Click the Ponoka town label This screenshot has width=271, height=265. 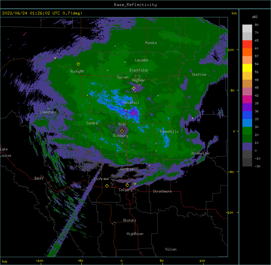pyautogui.click(x=151, y=43)
